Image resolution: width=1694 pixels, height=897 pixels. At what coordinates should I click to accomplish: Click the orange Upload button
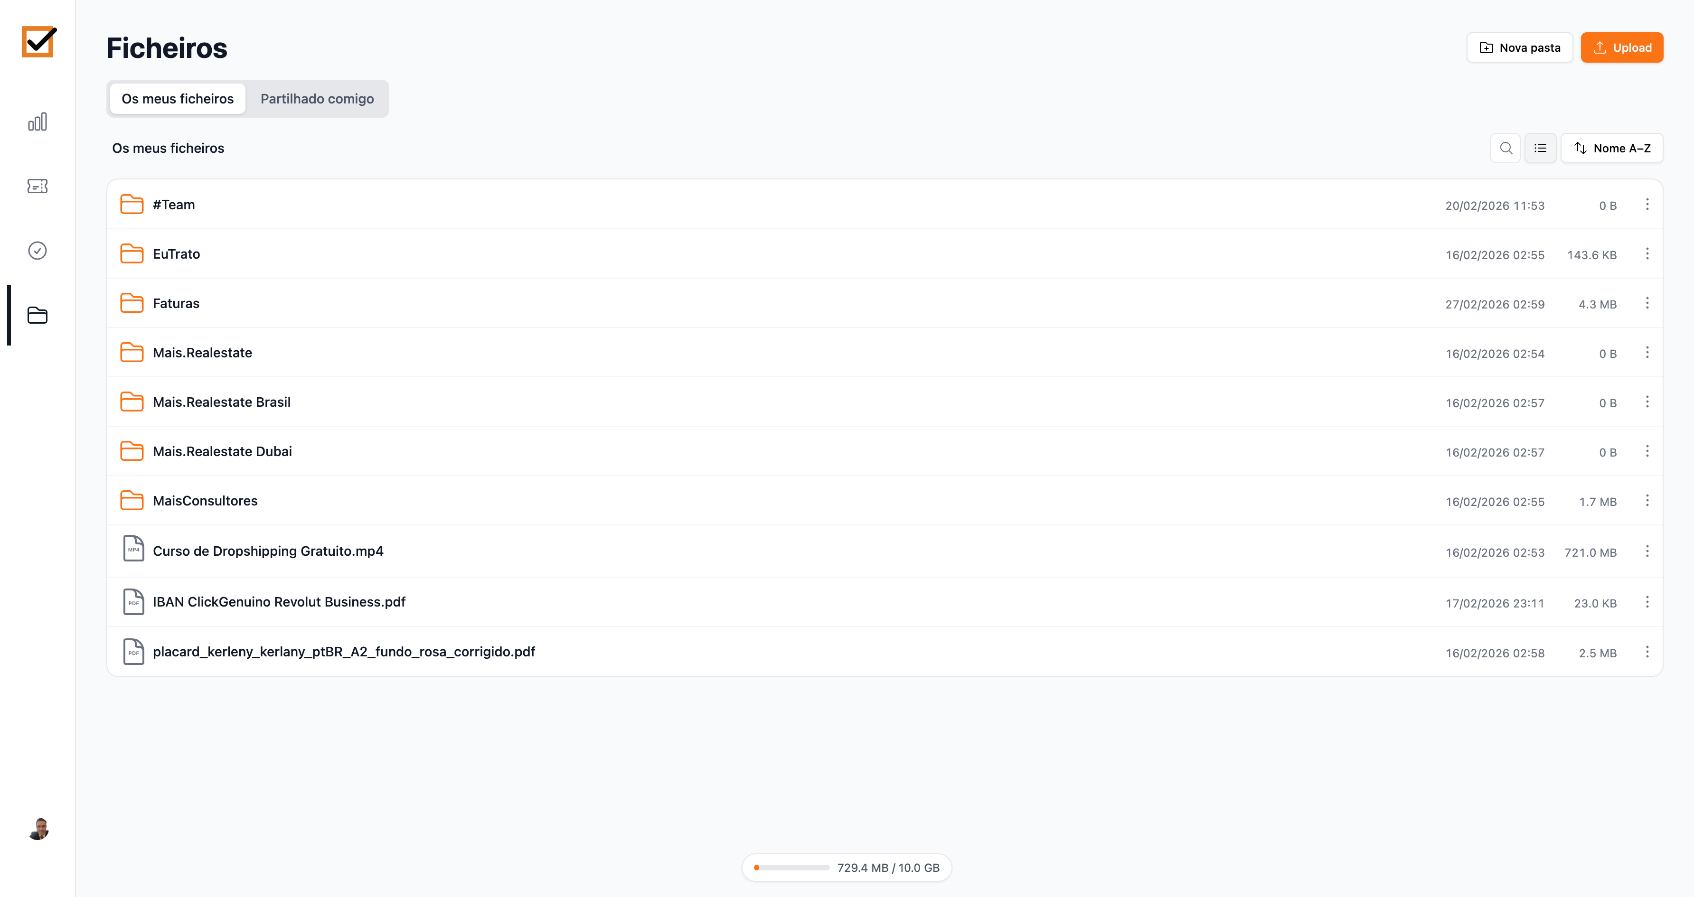click(x=1622, y=47)
